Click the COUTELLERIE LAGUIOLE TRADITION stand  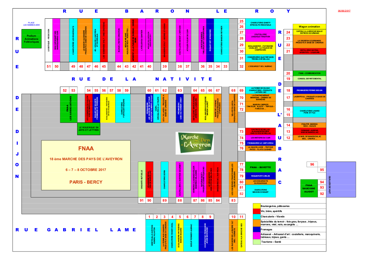coord(260,35)
